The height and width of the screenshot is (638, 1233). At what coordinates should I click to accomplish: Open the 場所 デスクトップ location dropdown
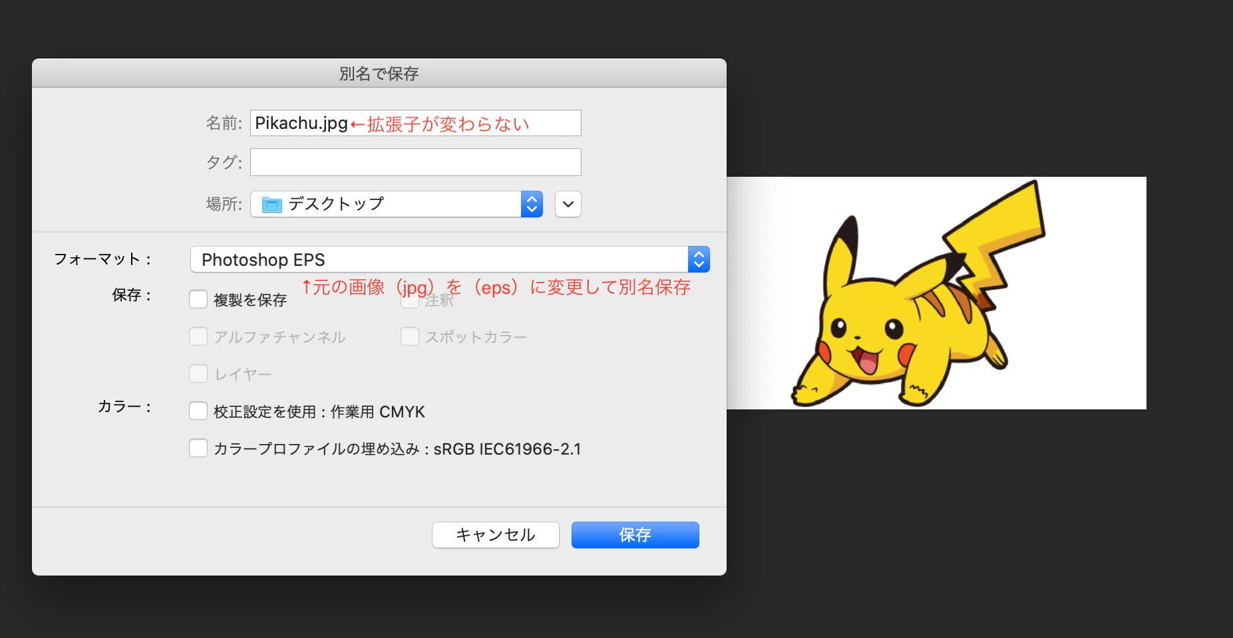point(397,204)
